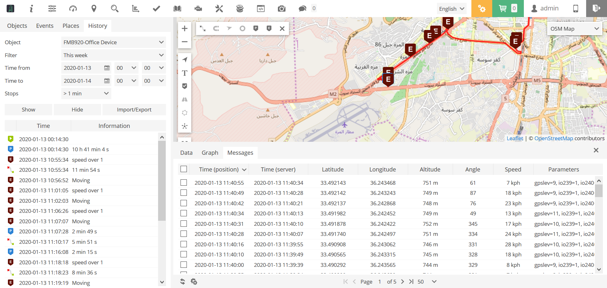Image resolution: width=607 pixels, height=288 pixels.
Task: Check the 11:40:55 message row checkbox
Action: click(x=184, y=183)
